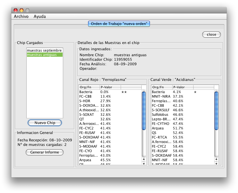Select MNIT-NIF row with 58.4% in Canal Verde
The height and width of the screenshot is (193, 238).
pyautogui.click(x=183, y=160)
